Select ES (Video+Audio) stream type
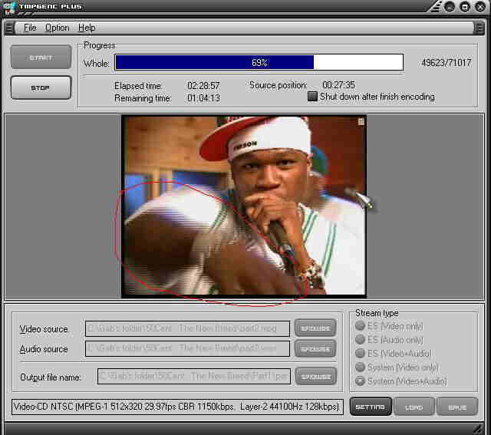Viewport: 491px width, 435px height. [x=360, y=353]
